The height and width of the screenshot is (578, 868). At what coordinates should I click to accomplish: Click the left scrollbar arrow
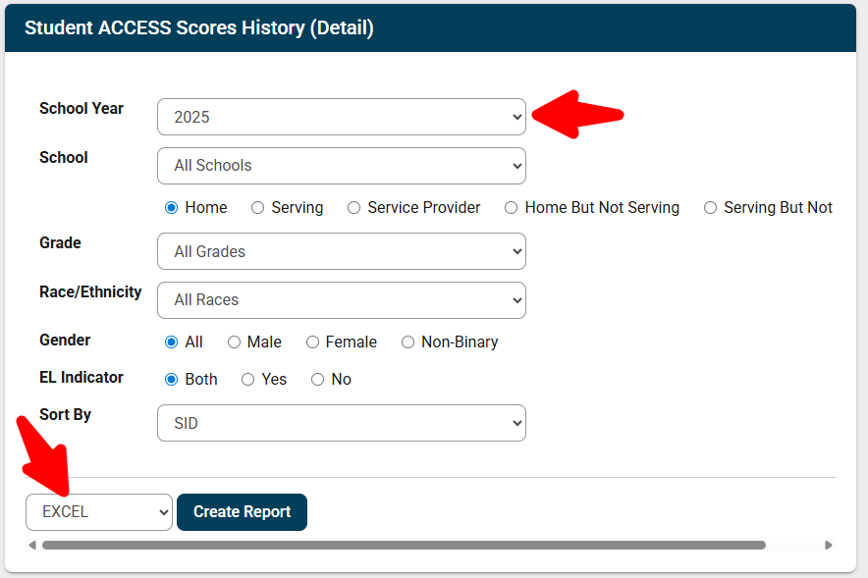[x=32, y=546]
